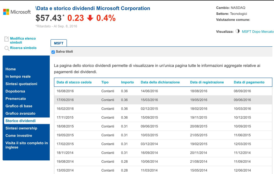Click payment date 09/06/2016
Image resolution: width=274 pixels, height=174 pixels.
pyautogui.click(x=242, y=100)
